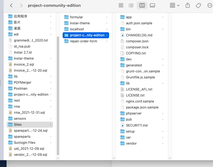This screenshot has height=167, width=213.
Task: Open the CHANGELOG.md file
Action: pyautogui.click(x=139, y=35)
